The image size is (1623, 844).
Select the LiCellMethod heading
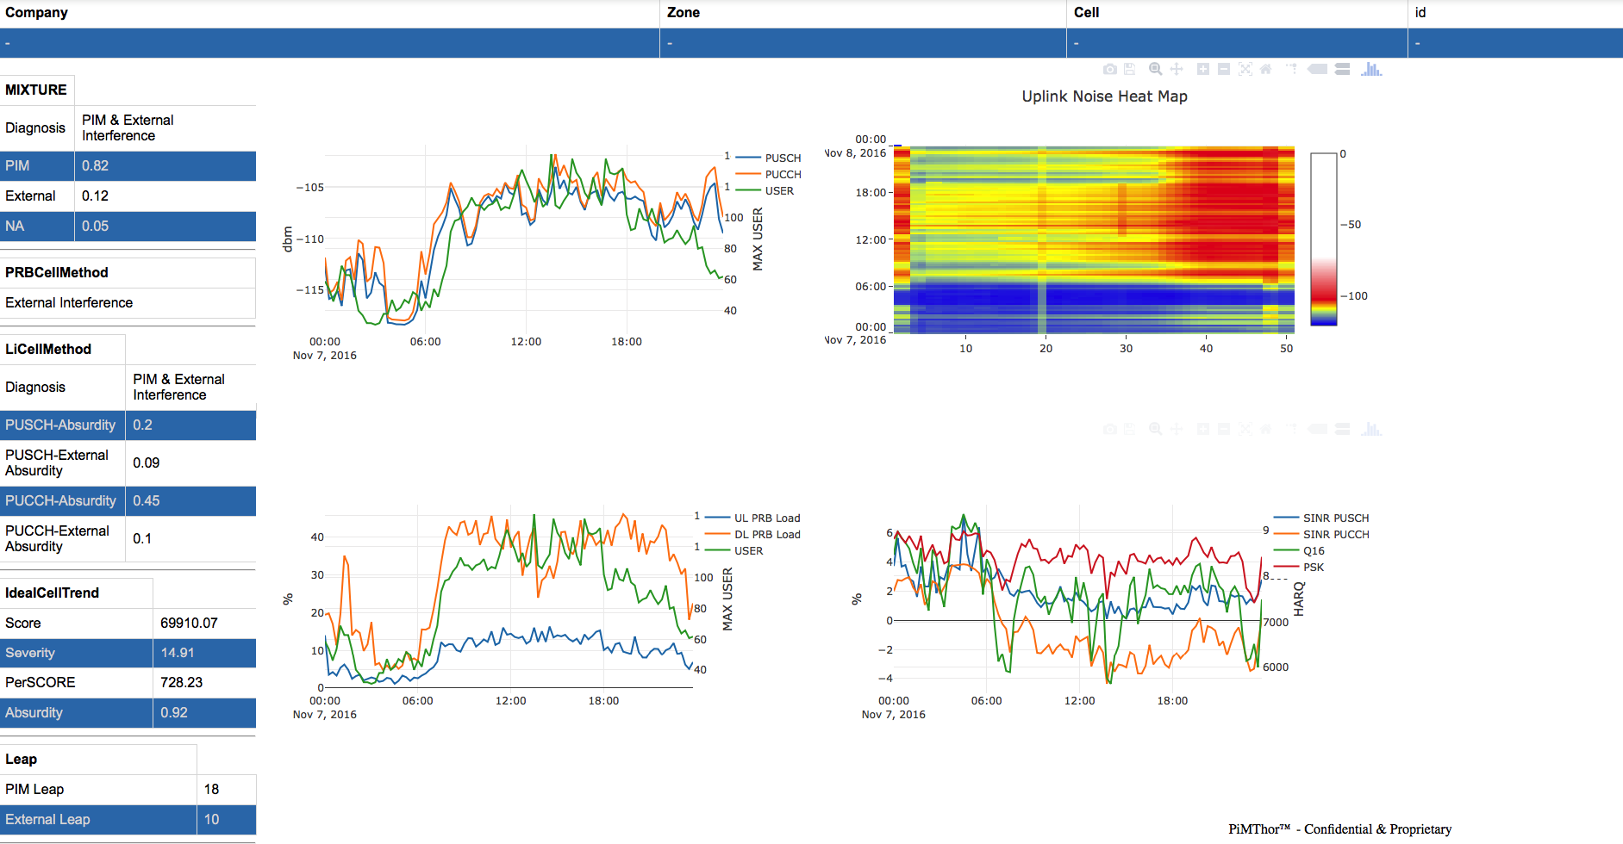(x=48, y=349)
